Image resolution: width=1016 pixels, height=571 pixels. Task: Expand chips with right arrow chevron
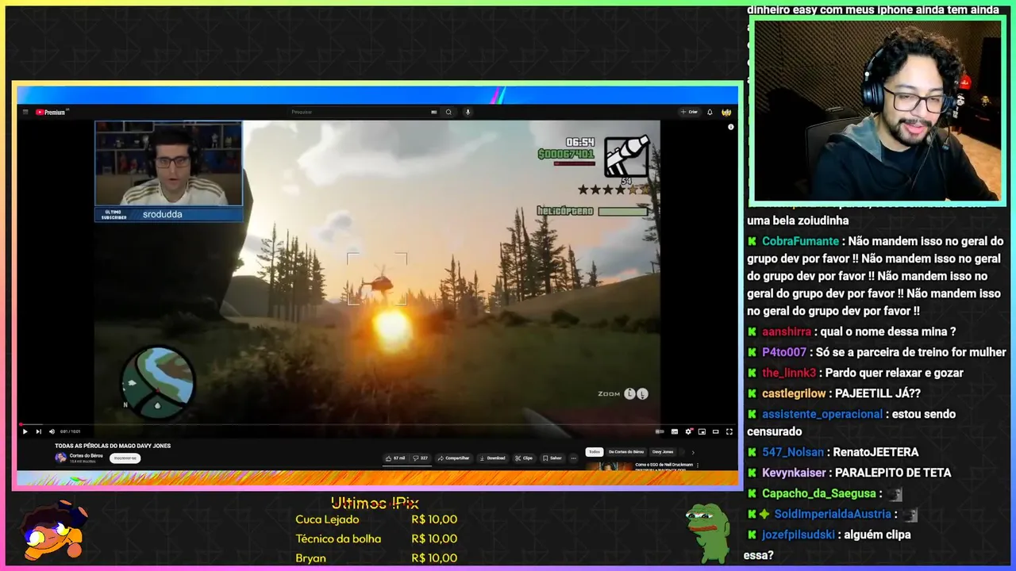pos(692,452)
